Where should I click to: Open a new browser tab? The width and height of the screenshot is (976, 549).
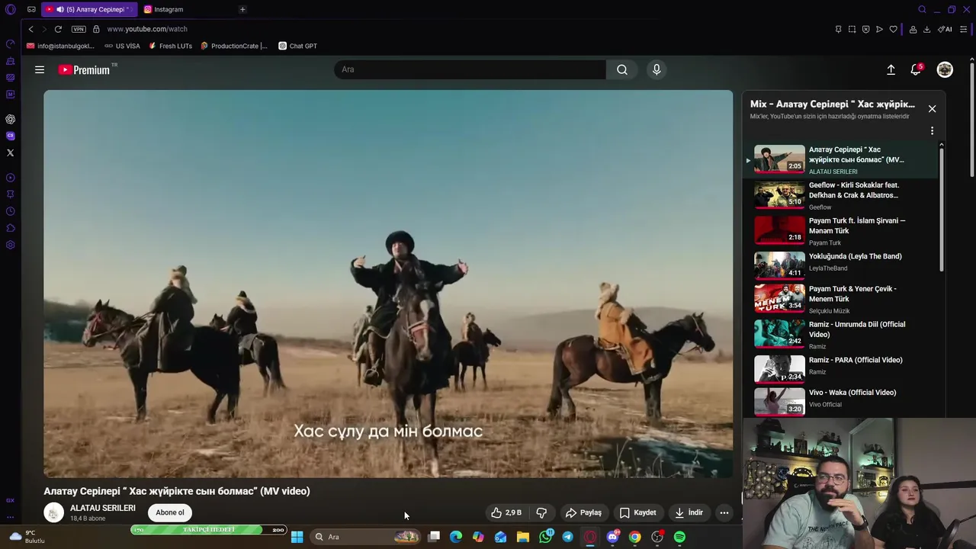[242, 9]
